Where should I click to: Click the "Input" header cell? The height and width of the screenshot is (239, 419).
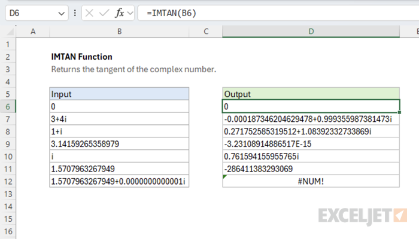pyautogui.click(x=119, y=94)
